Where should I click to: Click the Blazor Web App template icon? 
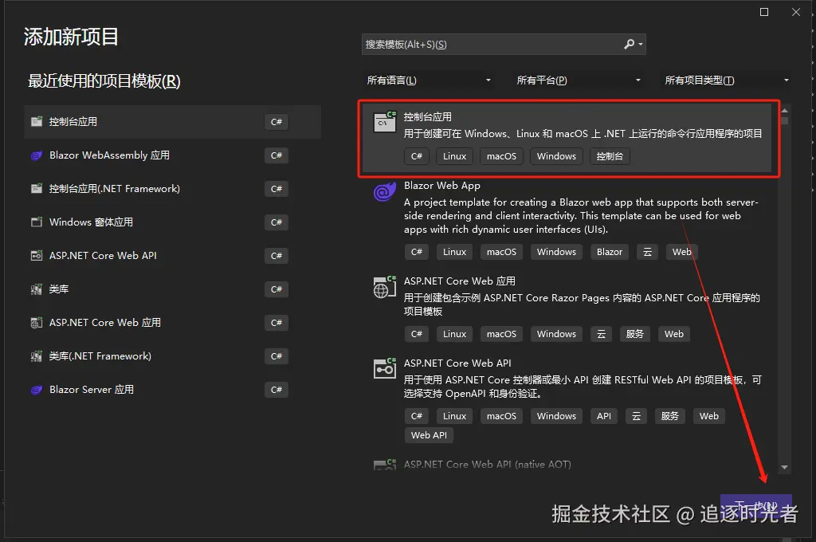pyautogui.click(x=385, y=191)
